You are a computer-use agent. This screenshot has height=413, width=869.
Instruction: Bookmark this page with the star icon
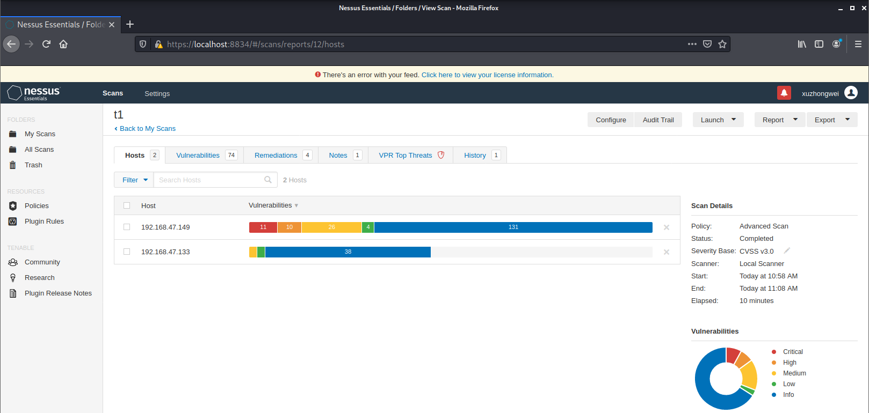point(722,44)
